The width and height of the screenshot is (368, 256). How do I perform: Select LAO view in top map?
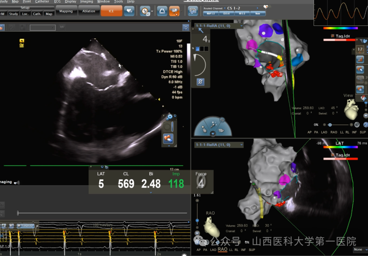324,132
